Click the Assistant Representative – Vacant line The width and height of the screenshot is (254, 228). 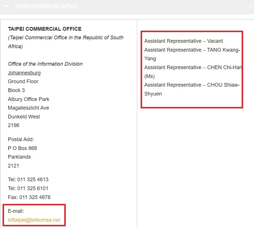[184, 41]
